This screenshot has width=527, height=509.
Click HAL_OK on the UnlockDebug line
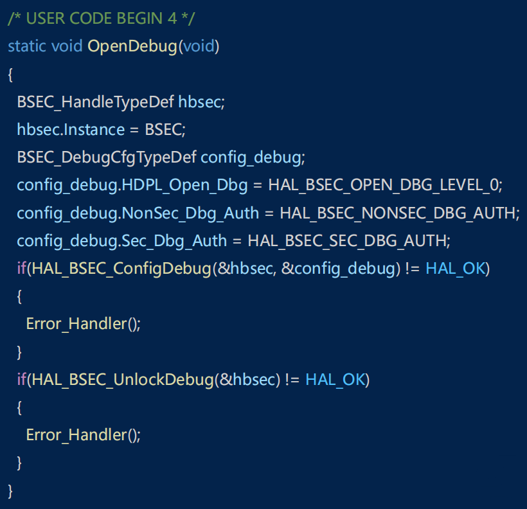[335, 379]
